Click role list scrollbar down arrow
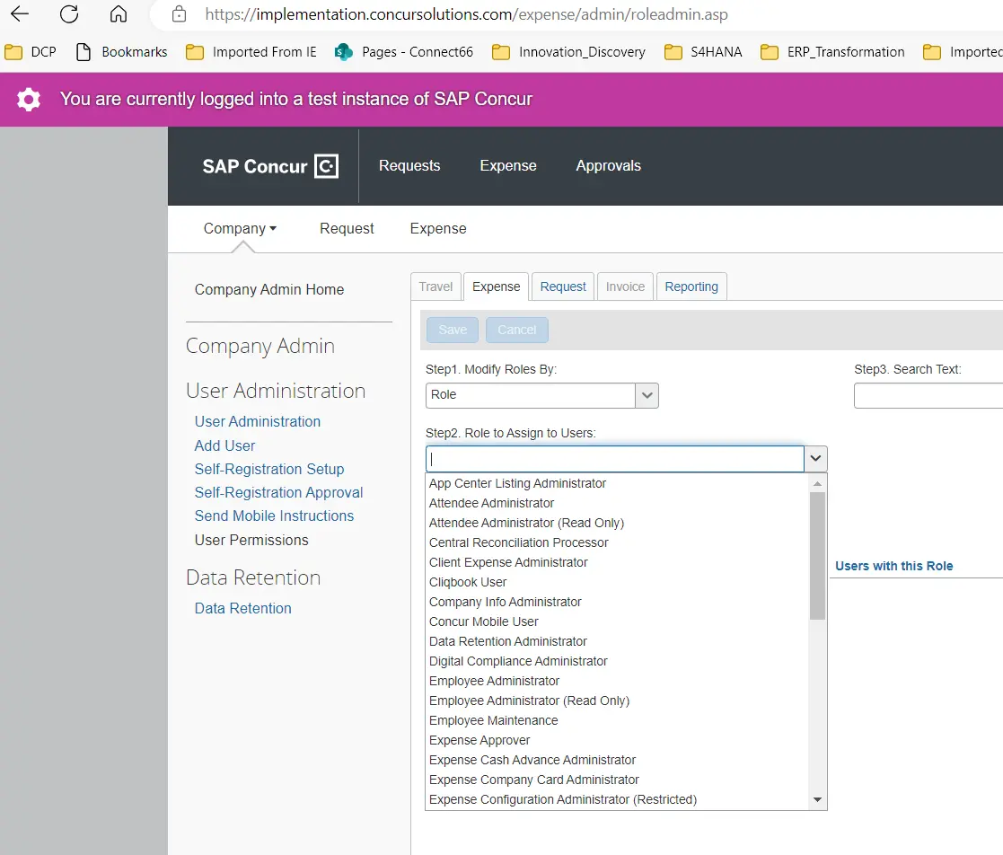This screenshot has width=1003, height=855. point(817,800)
